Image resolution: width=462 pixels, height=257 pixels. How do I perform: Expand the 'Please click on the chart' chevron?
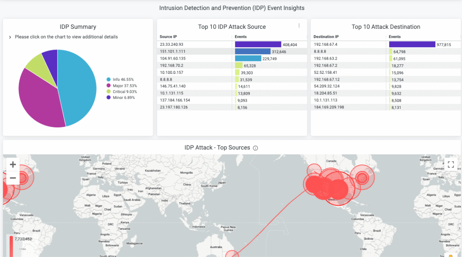[x=9, y=37]
